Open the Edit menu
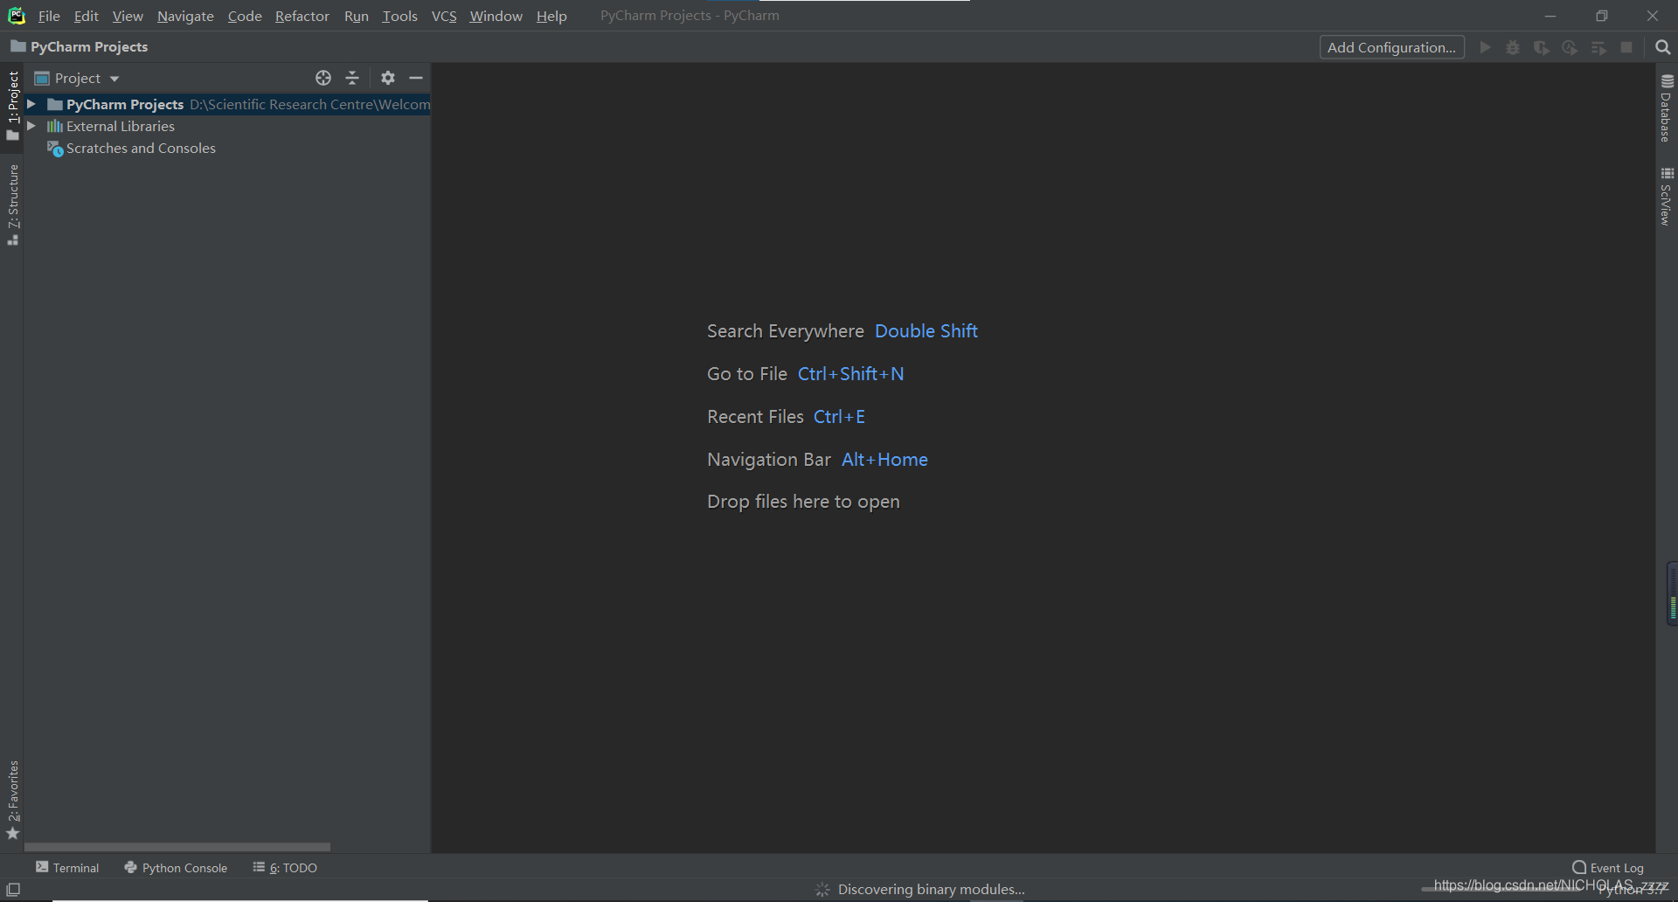Viewport: 1678px width, 902px height. (86, 16)
